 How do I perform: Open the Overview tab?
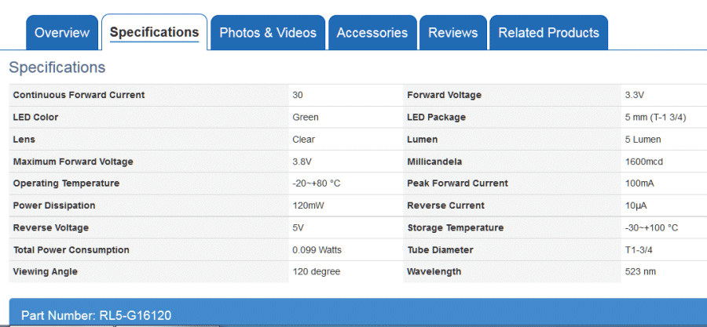pyautogui.click(x=62, y=33)
